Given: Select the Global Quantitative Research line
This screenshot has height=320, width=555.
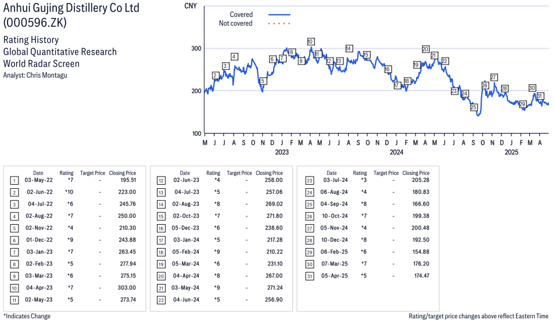Looking at the screenshot, I should click(x=60, y=52).
